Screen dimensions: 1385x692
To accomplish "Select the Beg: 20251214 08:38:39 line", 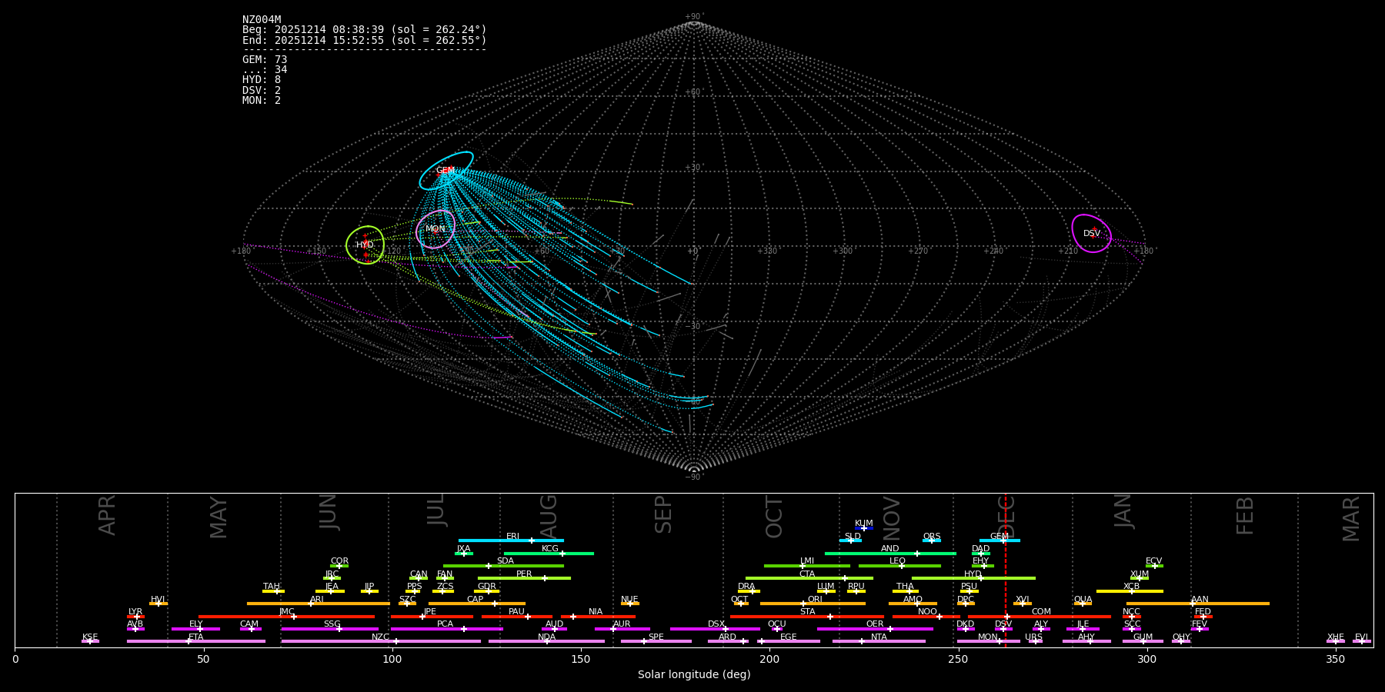I will tap(365, 30).
